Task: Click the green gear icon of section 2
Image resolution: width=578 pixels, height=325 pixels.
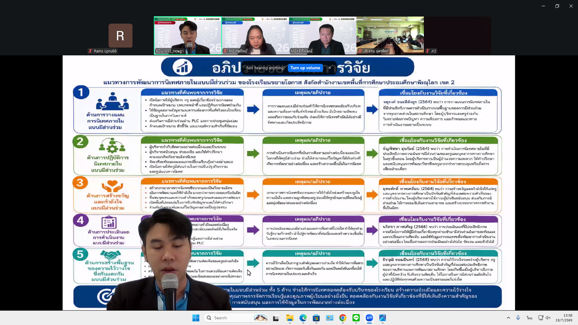Action: pyautogui.click(x=112, y=146)
